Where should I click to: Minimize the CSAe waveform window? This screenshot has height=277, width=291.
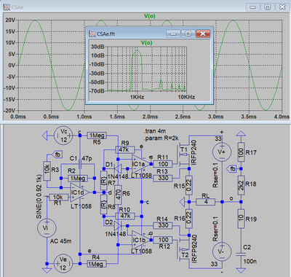[253, 7]
